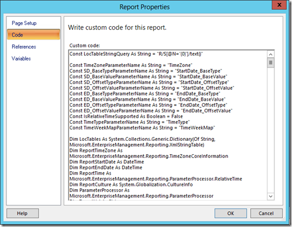Click the ParameterProcessor.RelativeTime line
292x227 pixels.
pyautogui.click(x=156, y=179)
